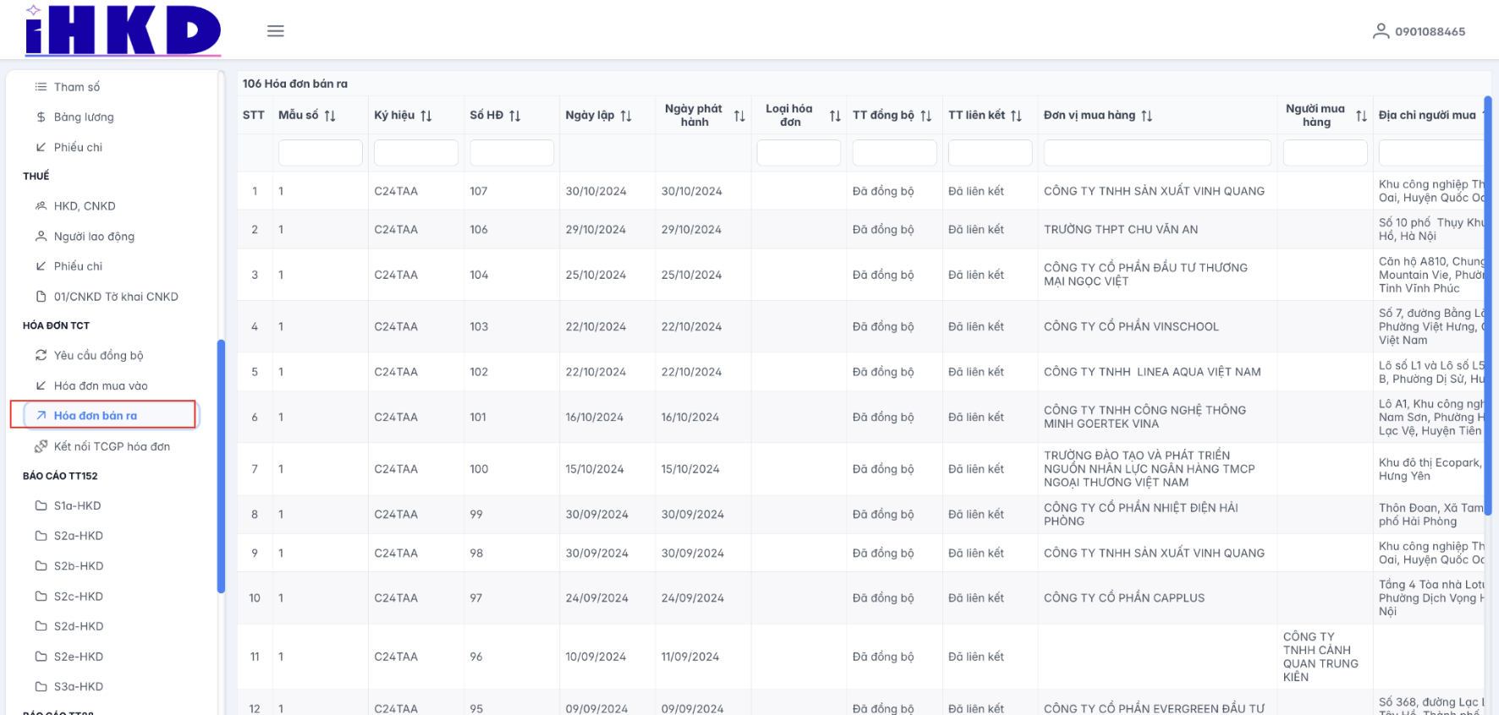Sort invoices by Số HĐ arrows
The height and width of the screenshot is (715, 1499).
coord(515,116)
